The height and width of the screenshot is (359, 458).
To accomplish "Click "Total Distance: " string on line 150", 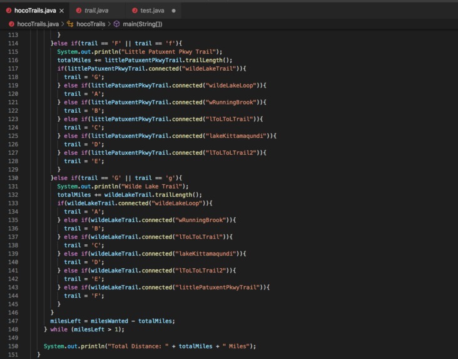I will coord(138,346).
